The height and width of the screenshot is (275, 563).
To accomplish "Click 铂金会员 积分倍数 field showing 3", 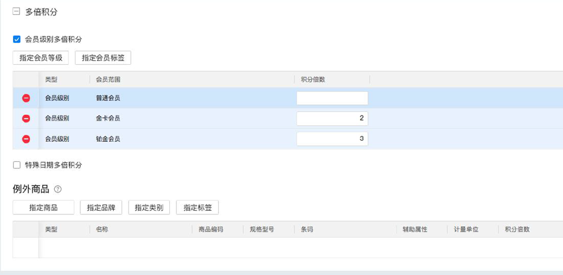I will tap(332, 139).
